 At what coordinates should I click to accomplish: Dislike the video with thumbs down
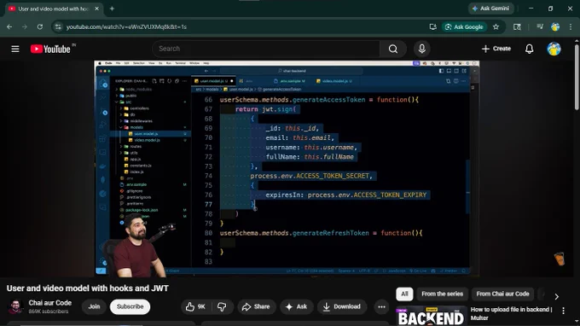(x=222, y=306)
